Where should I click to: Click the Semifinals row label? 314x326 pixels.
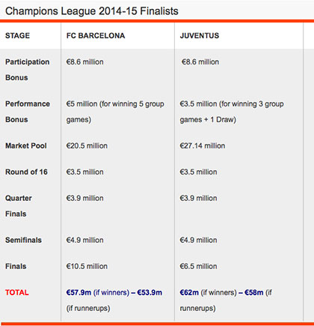(23, 240)
